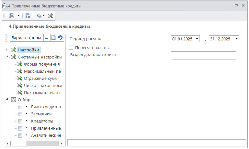Open the print options dropdown arrow
249x149 pixels.
pos(18,16)
